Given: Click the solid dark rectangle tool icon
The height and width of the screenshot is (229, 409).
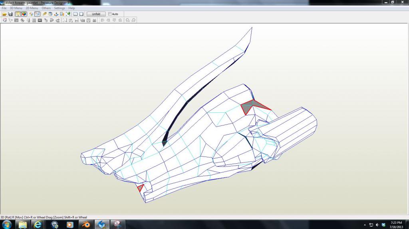Looking at the screenshot, I should pyautogui.click(x=40, y=20).
